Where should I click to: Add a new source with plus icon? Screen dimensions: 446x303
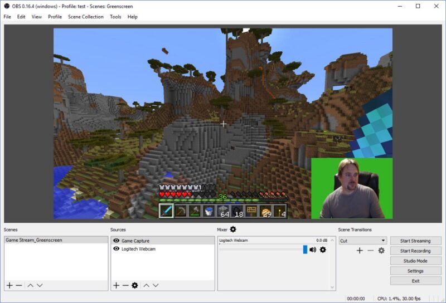pos(116,285)
